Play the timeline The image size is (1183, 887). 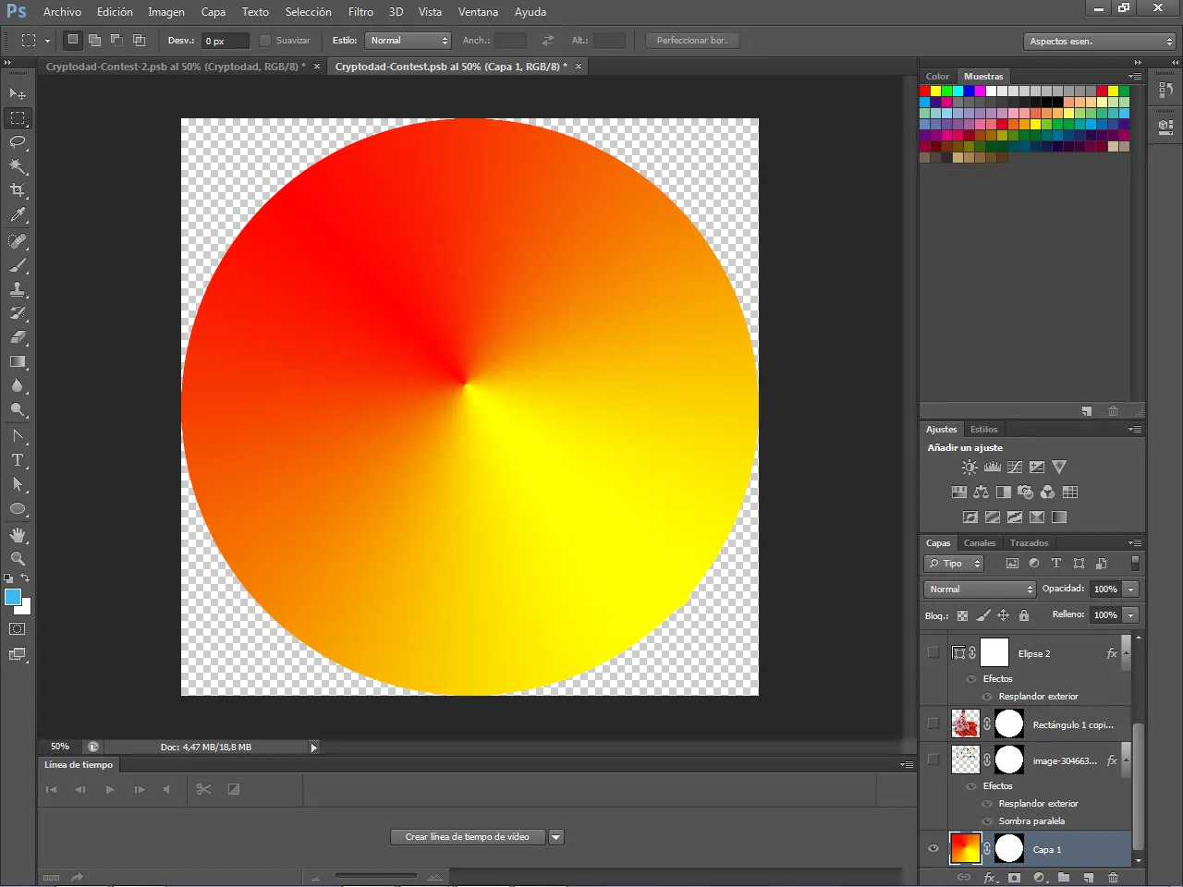pos(110,789)
